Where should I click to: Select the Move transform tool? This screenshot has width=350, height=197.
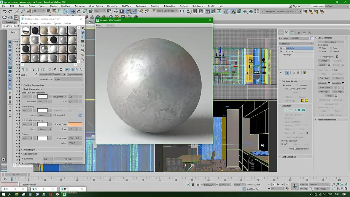(73, 11)
